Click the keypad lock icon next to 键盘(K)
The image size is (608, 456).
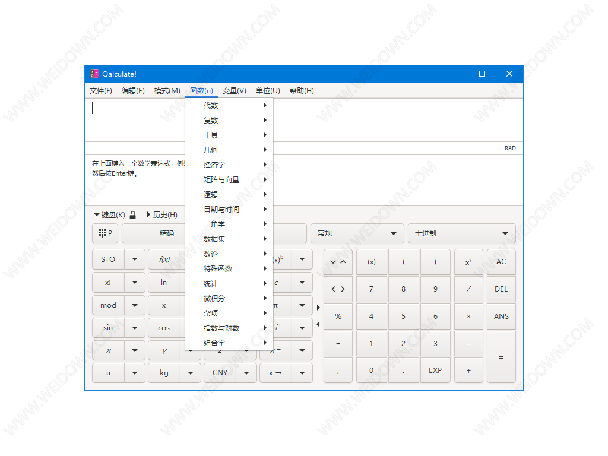(x=132, y=214)
